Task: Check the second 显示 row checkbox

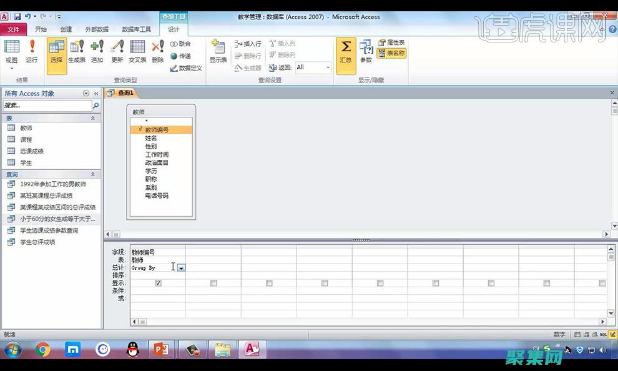Action: coord(213,283)
